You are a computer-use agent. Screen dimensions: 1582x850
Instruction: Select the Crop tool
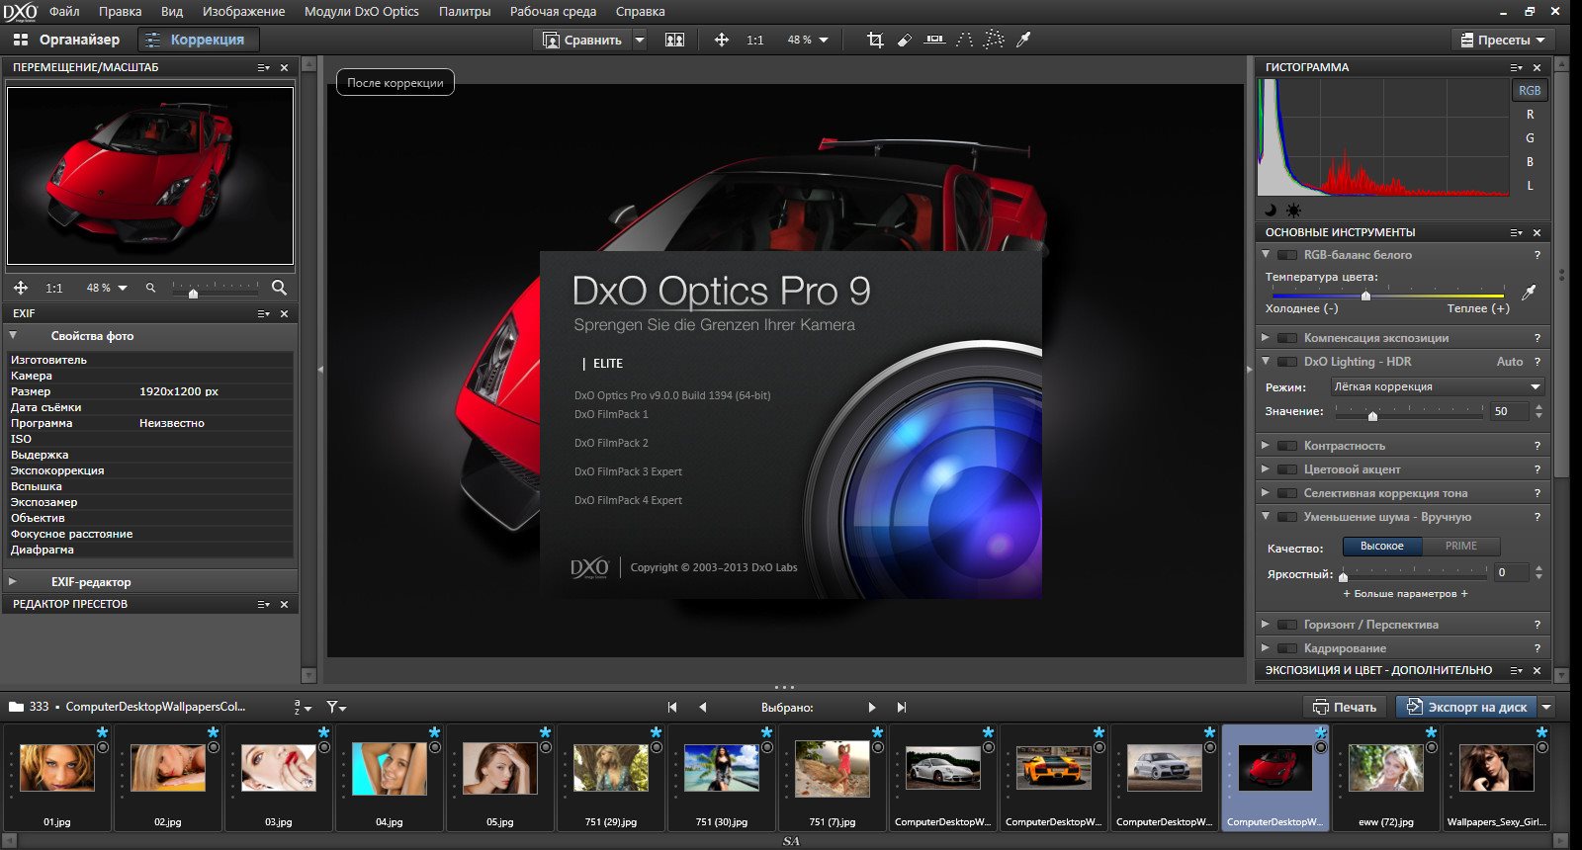(x=875, y=40)
